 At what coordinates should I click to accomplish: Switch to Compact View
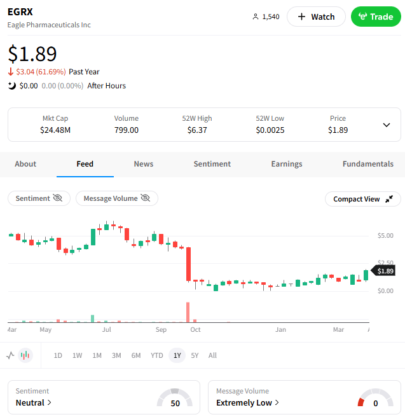pos(362,199)
